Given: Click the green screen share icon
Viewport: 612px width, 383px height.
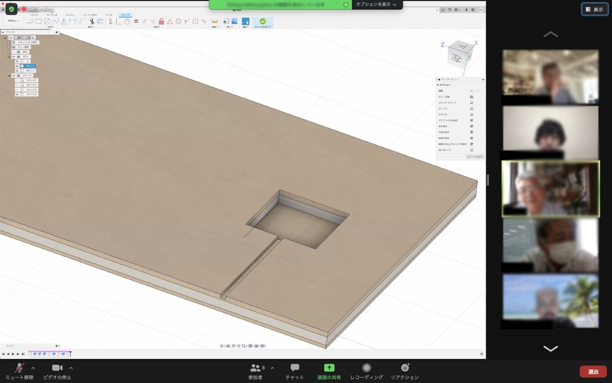Looking at the screenshot, I should pyautogui.click(x=329, y=369).
